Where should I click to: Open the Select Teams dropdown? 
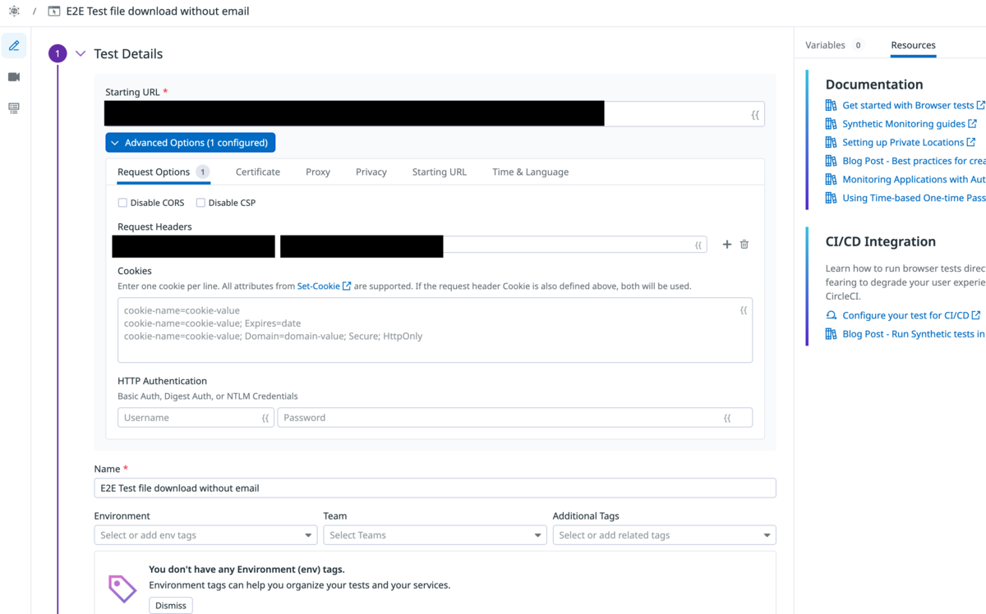435,535
